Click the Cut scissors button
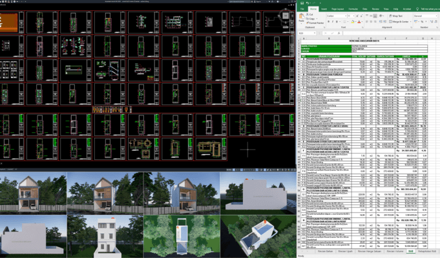The width and height of the screenshot is (440, 258). pyautogui.click(x=309, y=14)
